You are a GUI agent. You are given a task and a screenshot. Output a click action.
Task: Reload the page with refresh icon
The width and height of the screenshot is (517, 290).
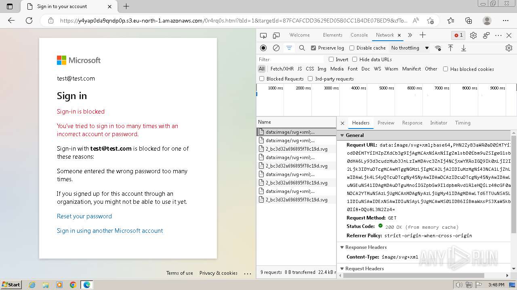click(29, 21)
